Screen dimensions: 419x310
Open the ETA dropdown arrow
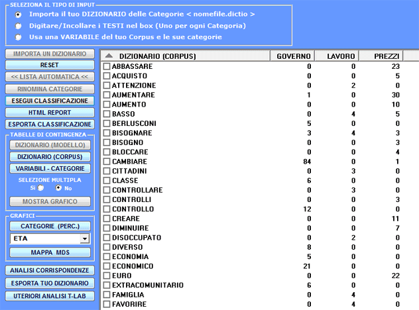pyautogui.click(x=85, y=238)
